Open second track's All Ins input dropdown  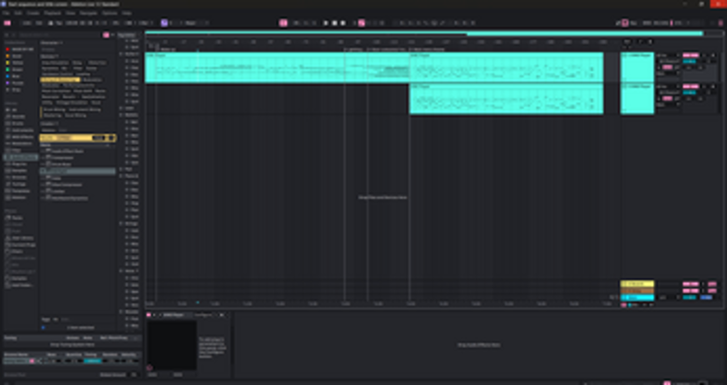[x=668, y=86]
